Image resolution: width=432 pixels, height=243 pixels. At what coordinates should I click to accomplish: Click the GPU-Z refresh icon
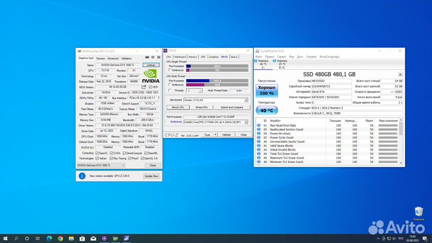pyautogui.click(x=153, y=58)
